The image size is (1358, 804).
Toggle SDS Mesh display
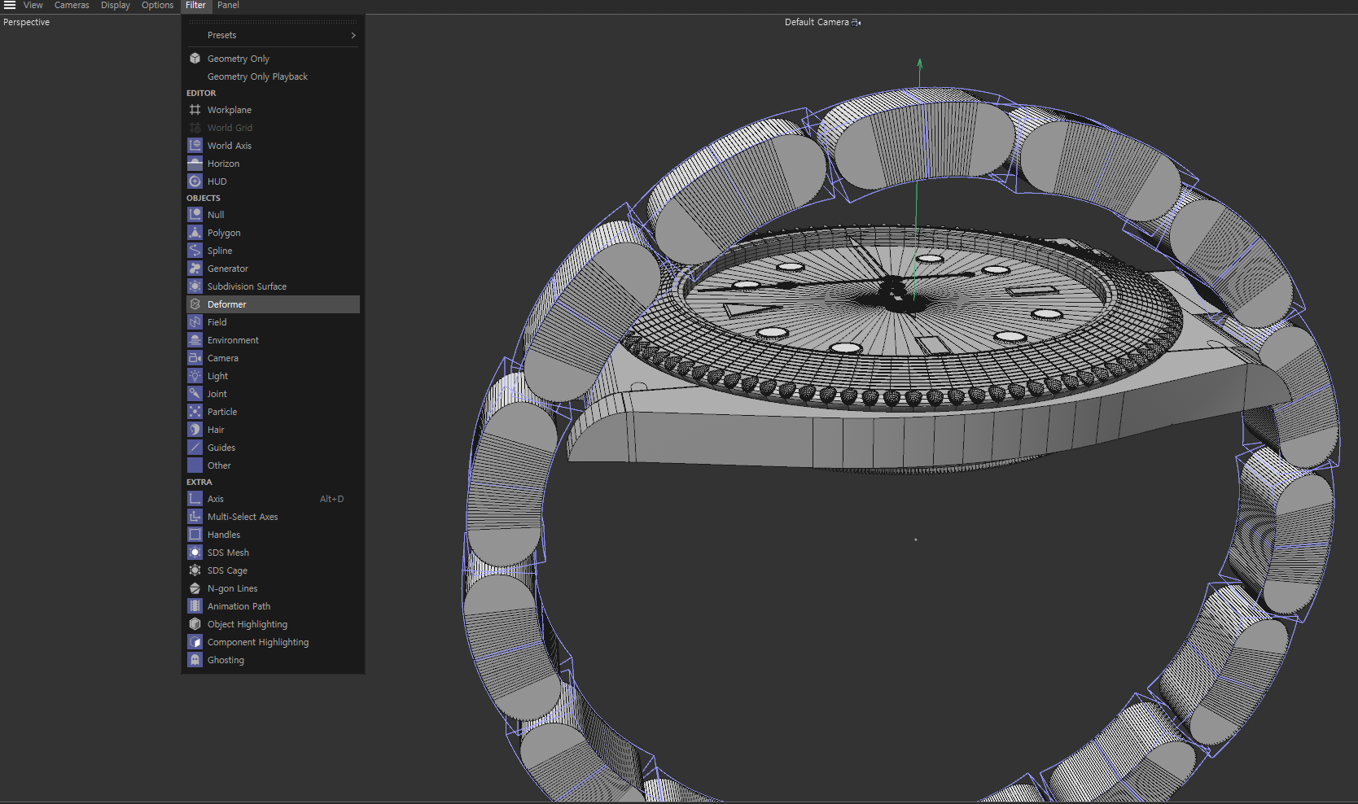(273, 553)
